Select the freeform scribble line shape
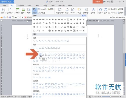The height and width of the screenshot is (98, 126). point(68,41)
